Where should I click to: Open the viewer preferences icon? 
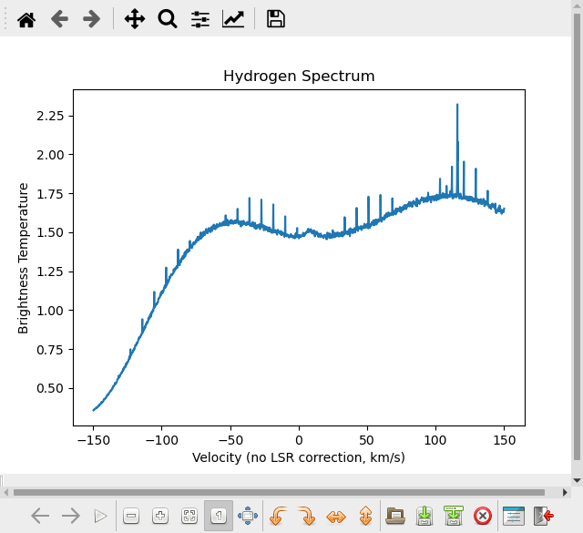[x=514, y=516]
